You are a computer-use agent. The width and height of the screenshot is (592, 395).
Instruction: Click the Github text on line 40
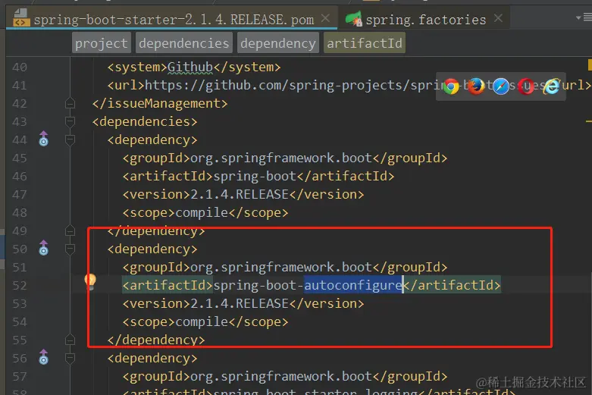point(190,67)
